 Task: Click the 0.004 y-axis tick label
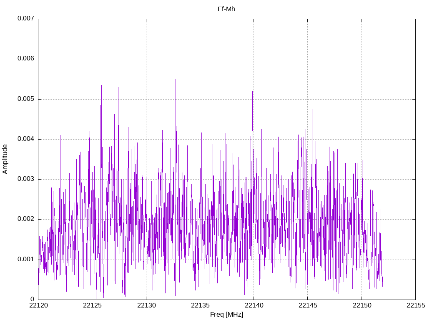26,139
